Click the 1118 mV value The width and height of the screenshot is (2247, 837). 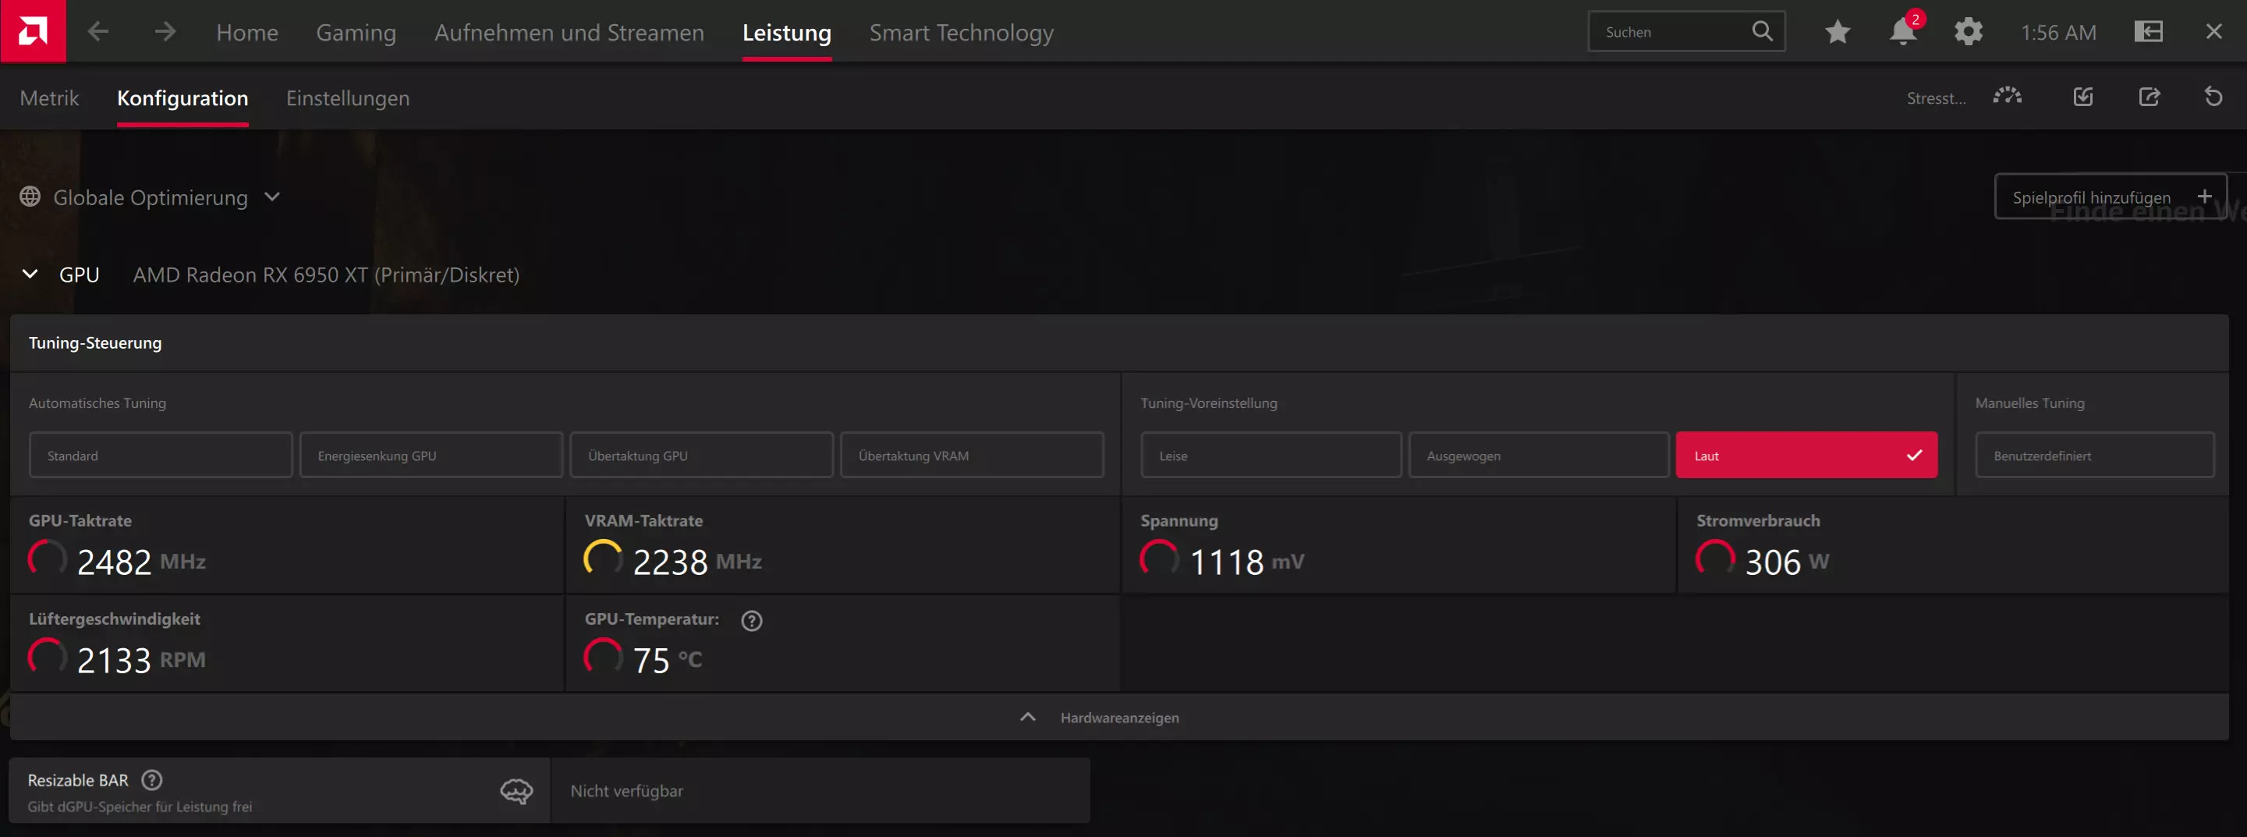(1246, 561)
